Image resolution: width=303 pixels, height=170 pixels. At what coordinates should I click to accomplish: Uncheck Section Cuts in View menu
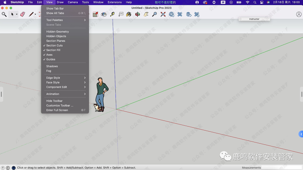(54, 46)
